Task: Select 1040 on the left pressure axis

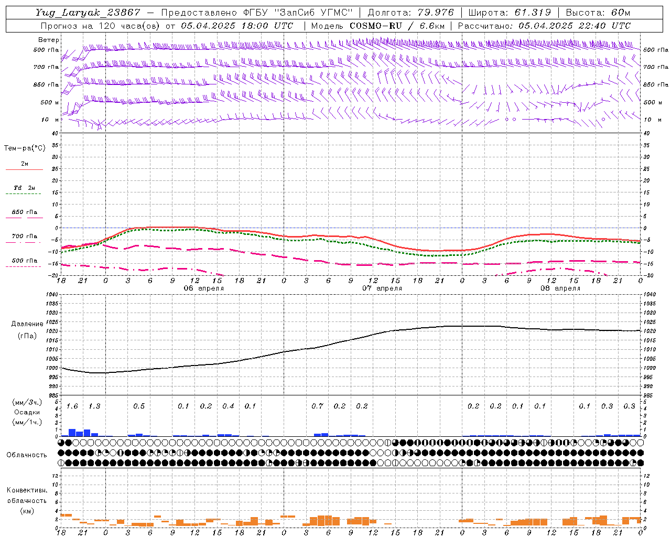Action: (51, 295)
